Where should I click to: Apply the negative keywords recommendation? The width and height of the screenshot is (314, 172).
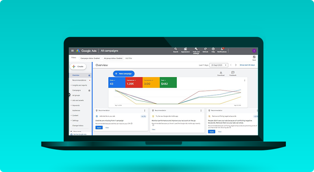point(211,132)
